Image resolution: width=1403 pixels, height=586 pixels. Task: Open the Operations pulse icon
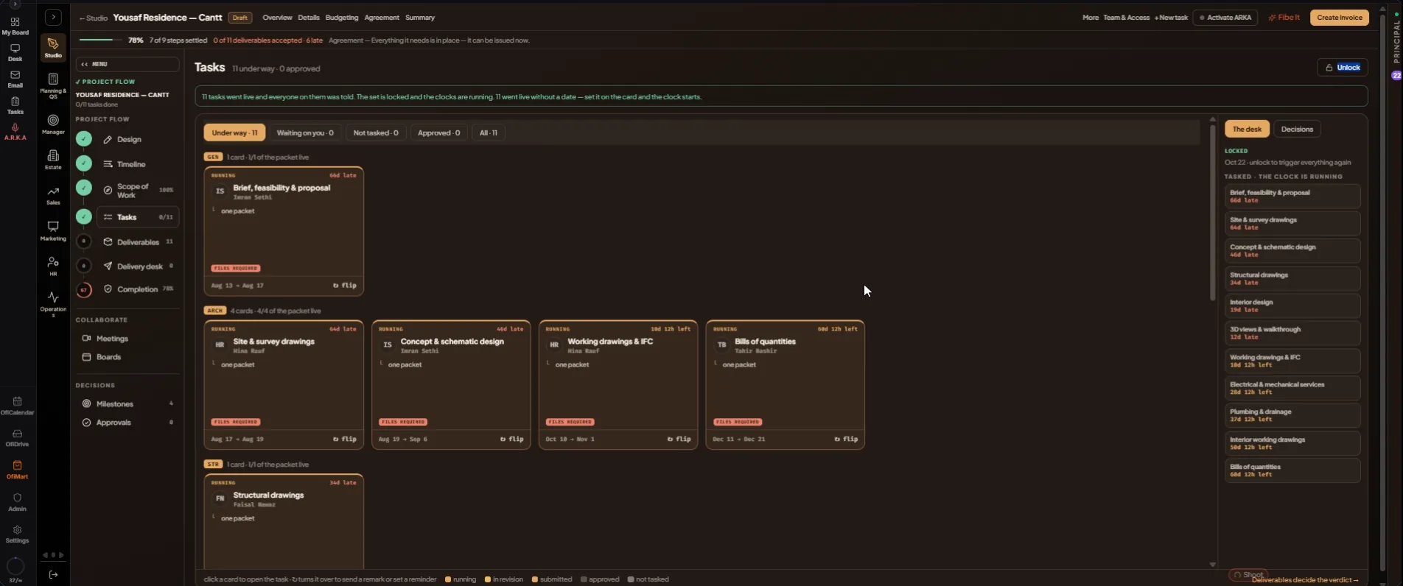point(53,297)
